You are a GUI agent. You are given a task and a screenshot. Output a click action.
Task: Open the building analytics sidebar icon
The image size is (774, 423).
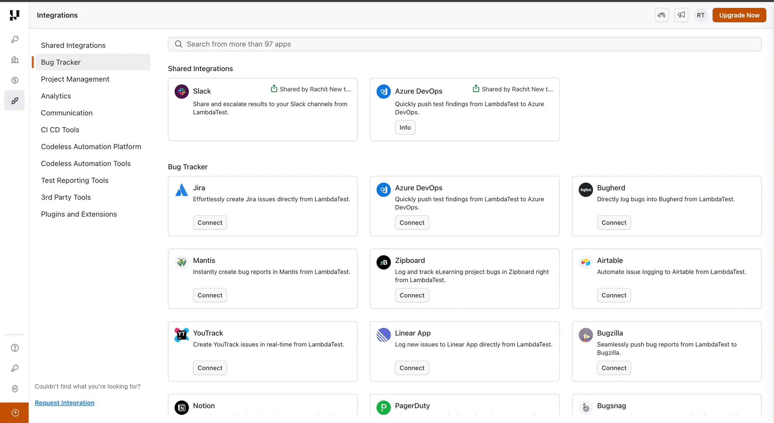click(x=15, y=60)
